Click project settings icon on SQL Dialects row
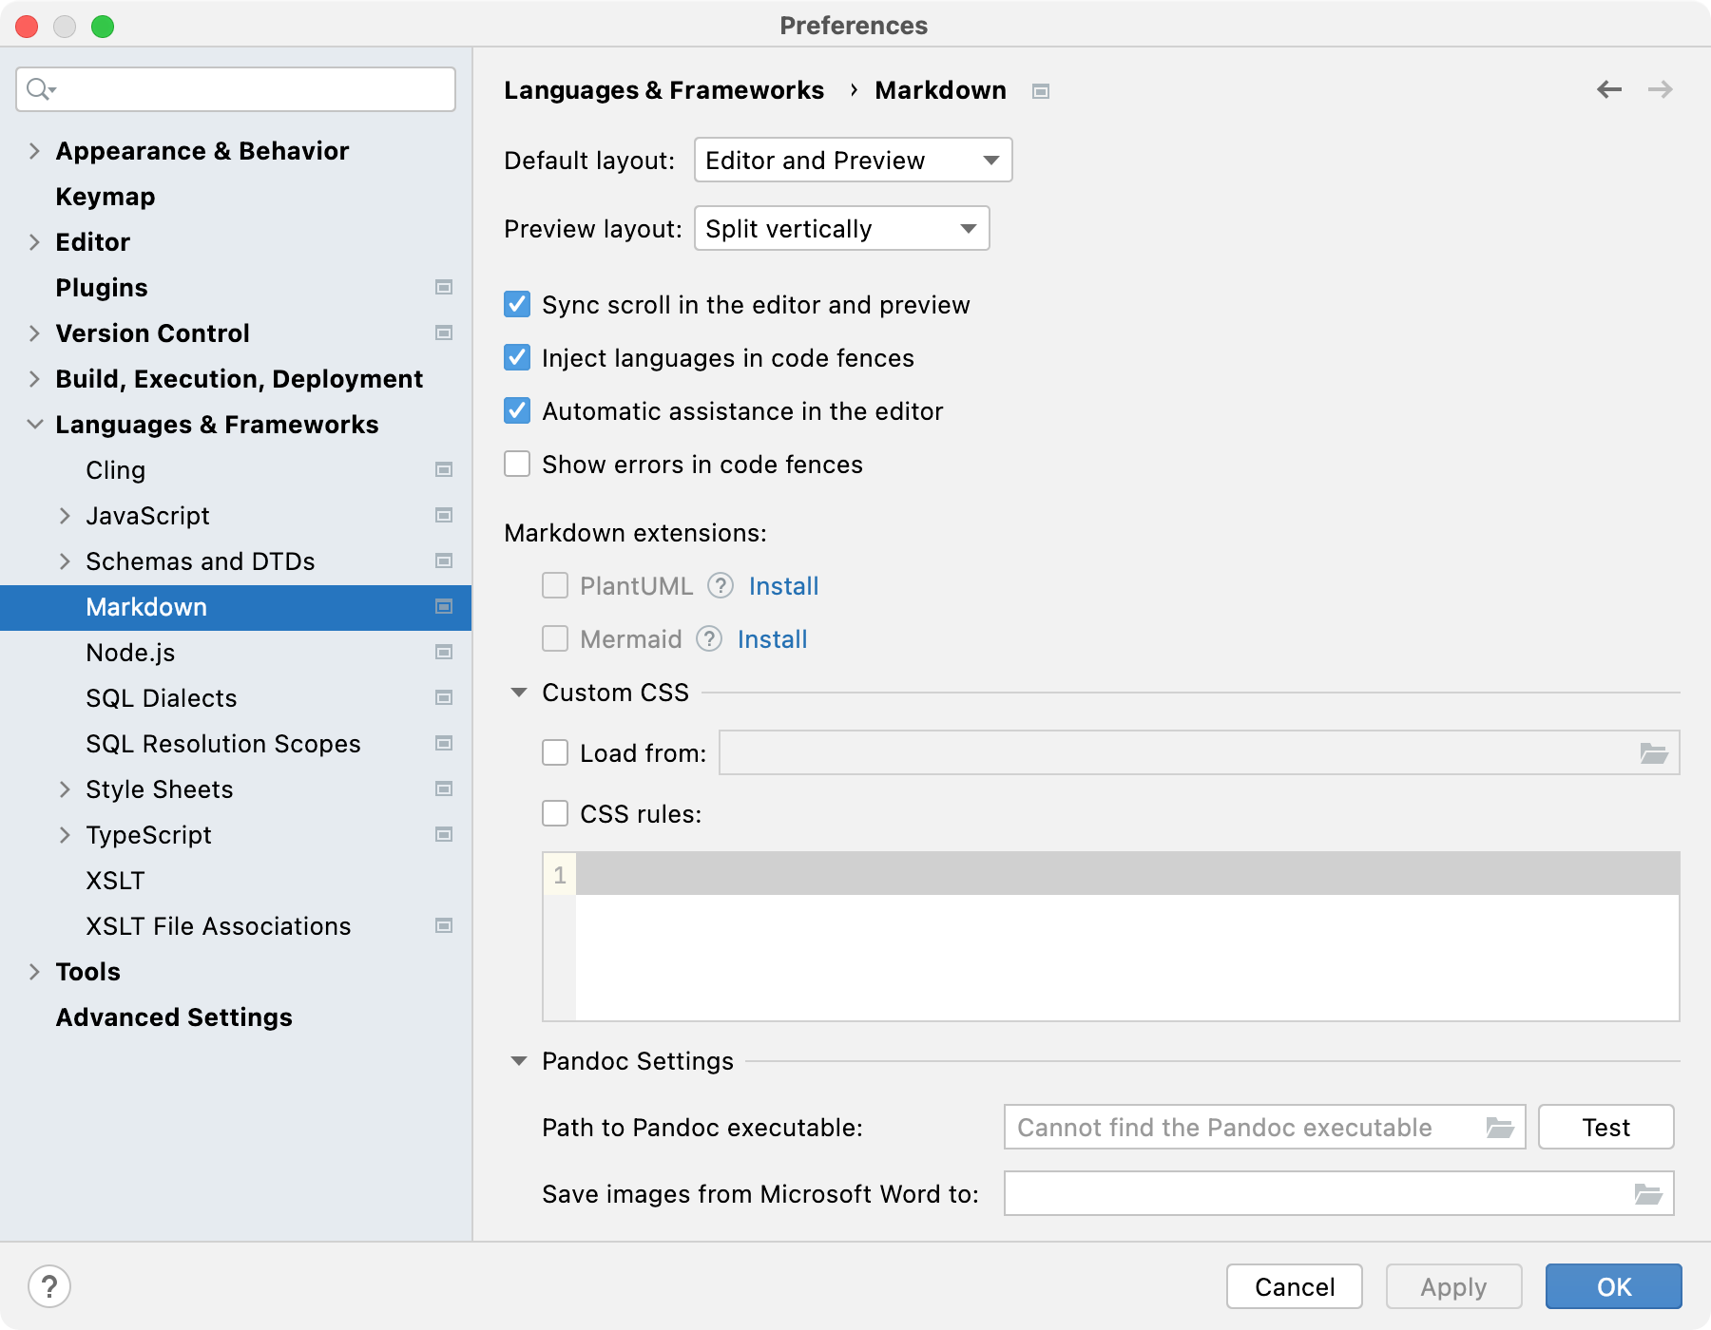The height and width of the screenshot is (1330, 1711). coord(444,697)
